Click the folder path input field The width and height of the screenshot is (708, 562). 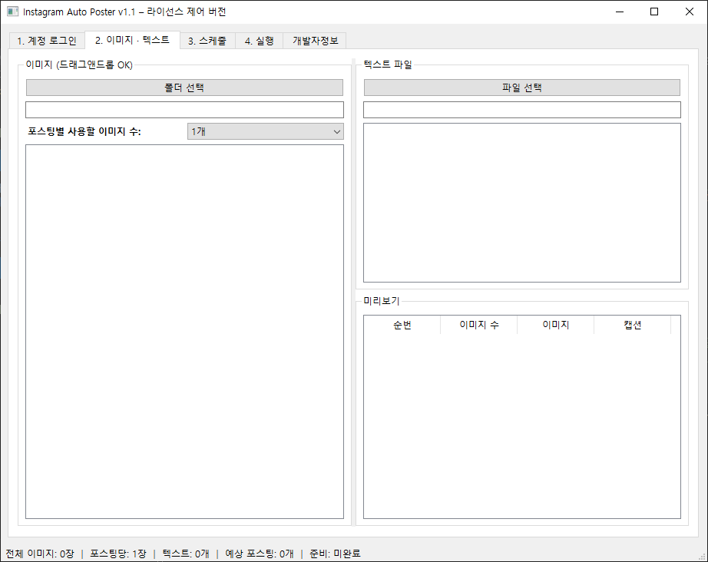tap(185, 109)
